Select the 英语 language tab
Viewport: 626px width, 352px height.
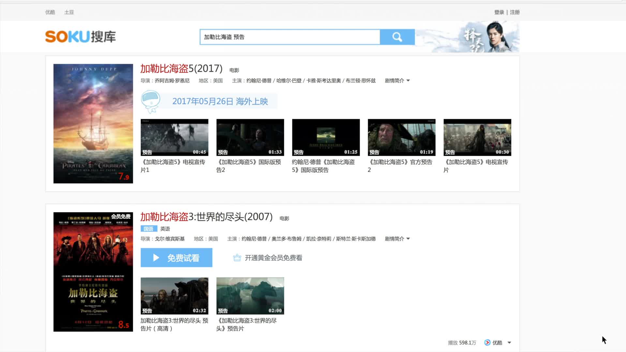[165, 229]
